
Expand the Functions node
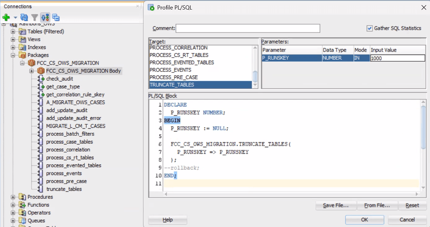[13, 205]
